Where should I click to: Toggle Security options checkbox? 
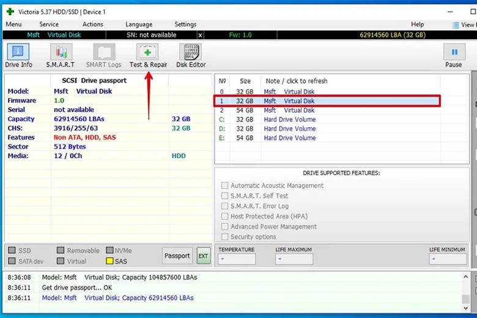(x=225, y=237)
